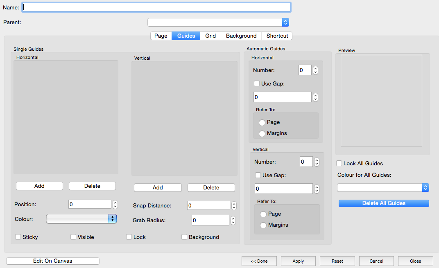
Task: Enable the Sticky checkbox
Action: pyautogui.click(x=18, y=237)
